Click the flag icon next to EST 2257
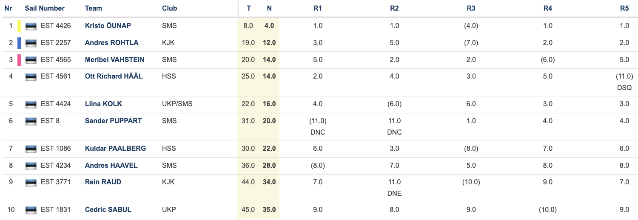 coord(31,43)
